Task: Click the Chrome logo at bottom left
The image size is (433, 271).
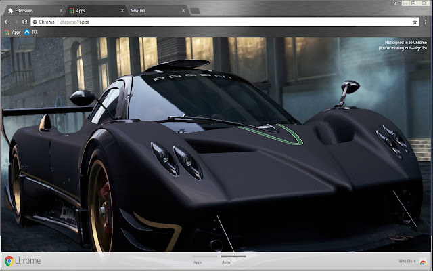Action: pyautogui.click(x=22, y=261)
